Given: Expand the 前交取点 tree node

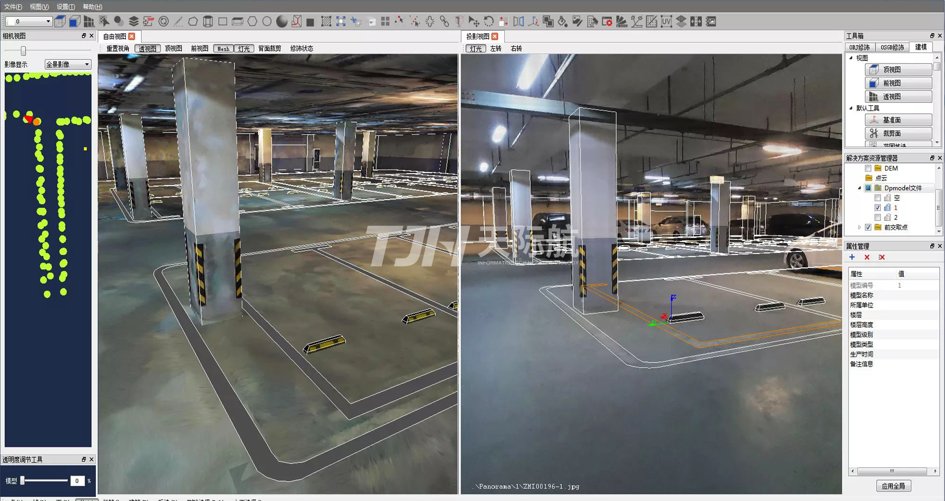Looking at the screenshot, I should point(859,227).
